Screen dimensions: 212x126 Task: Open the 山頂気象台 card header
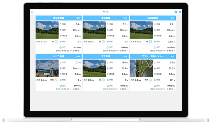click(x=153, y=18)
